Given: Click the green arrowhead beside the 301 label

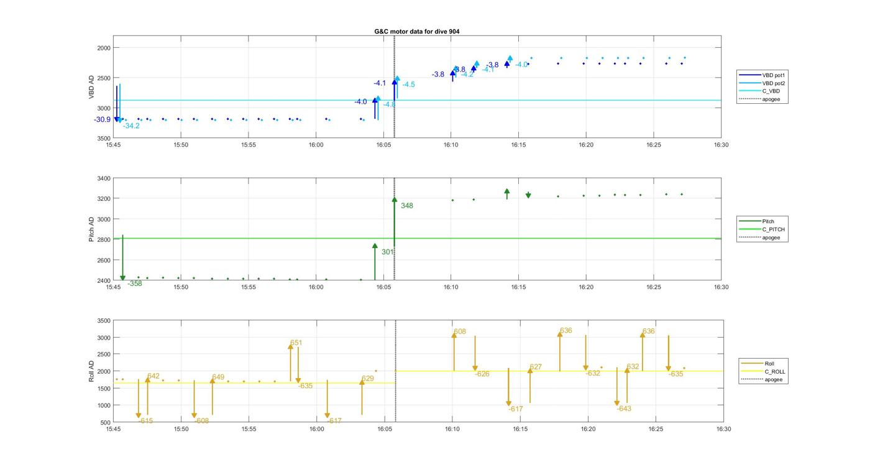Looking at the screenshot, I should 375,246.
